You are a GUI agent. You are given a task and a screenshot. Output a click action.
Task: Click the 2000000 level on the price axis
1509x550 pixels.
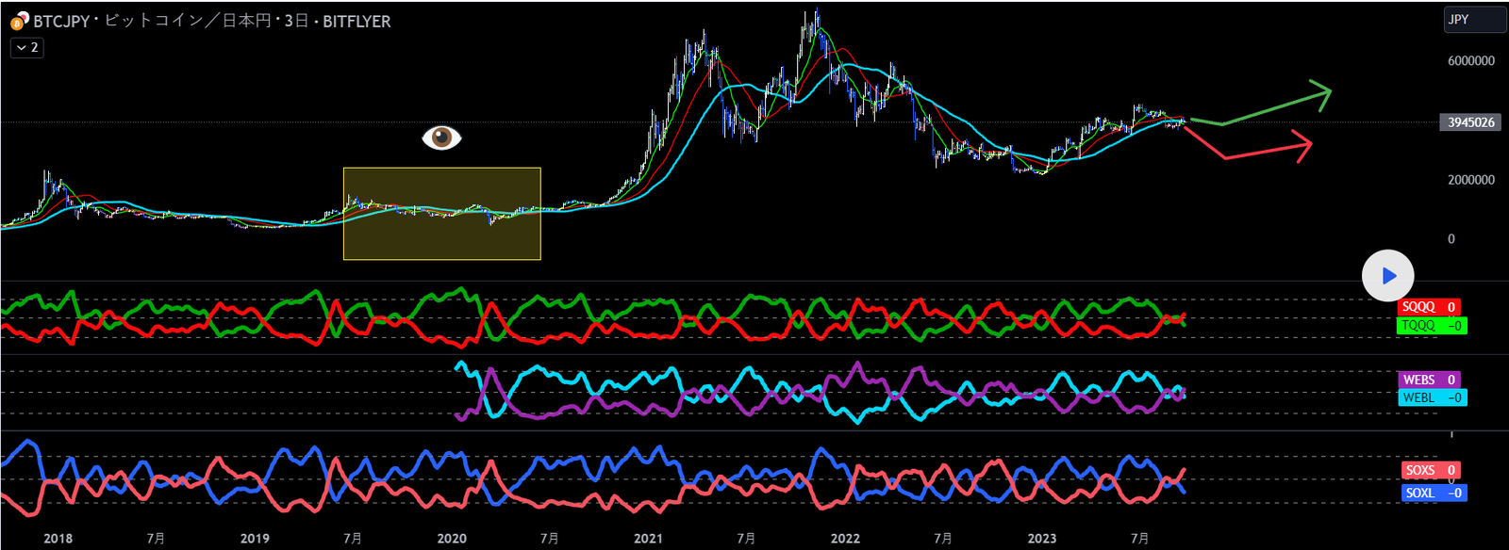[1470, 180]
